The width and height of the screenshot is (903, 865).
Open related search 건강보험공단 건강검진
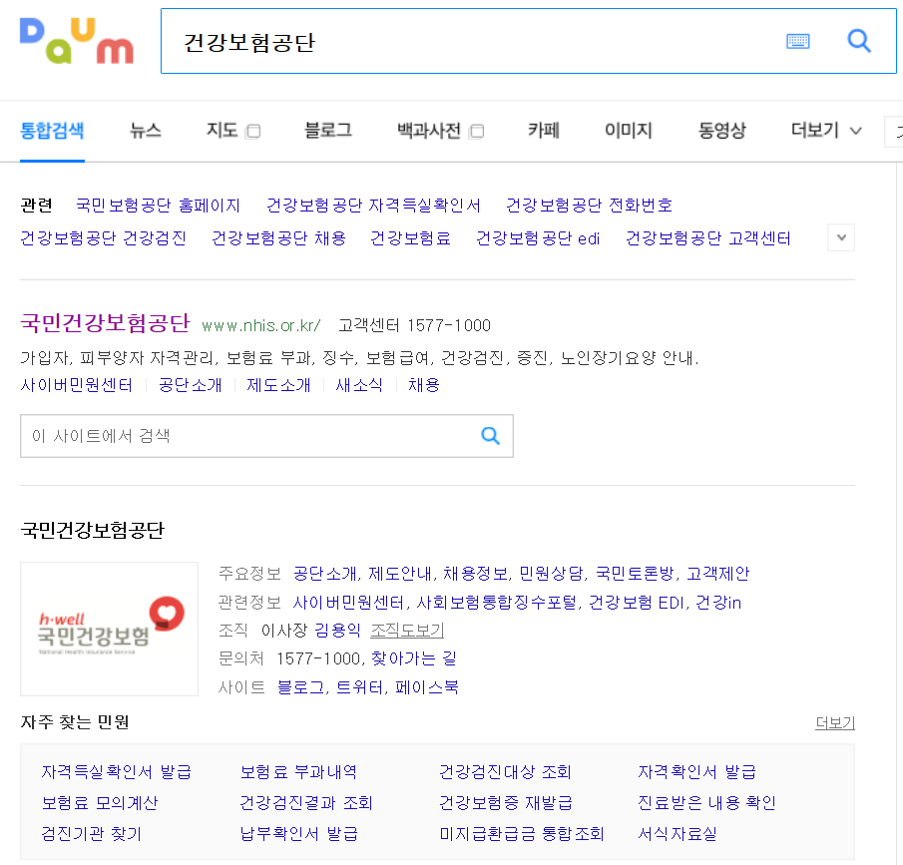coord(103,237)
